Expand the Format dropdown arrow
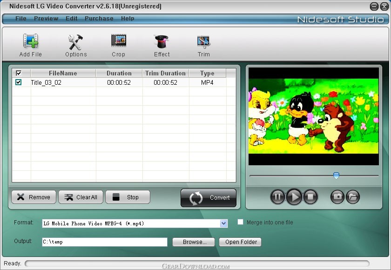This screenshot has height=270, width=391. coord(224,223)
